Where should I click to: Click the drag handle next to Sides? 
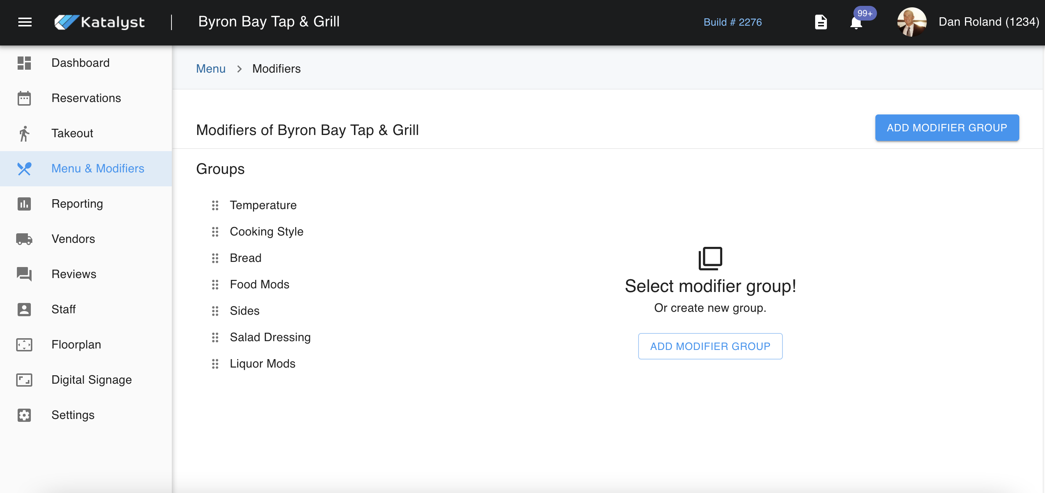pyautogui.click(x=215, y=311)
